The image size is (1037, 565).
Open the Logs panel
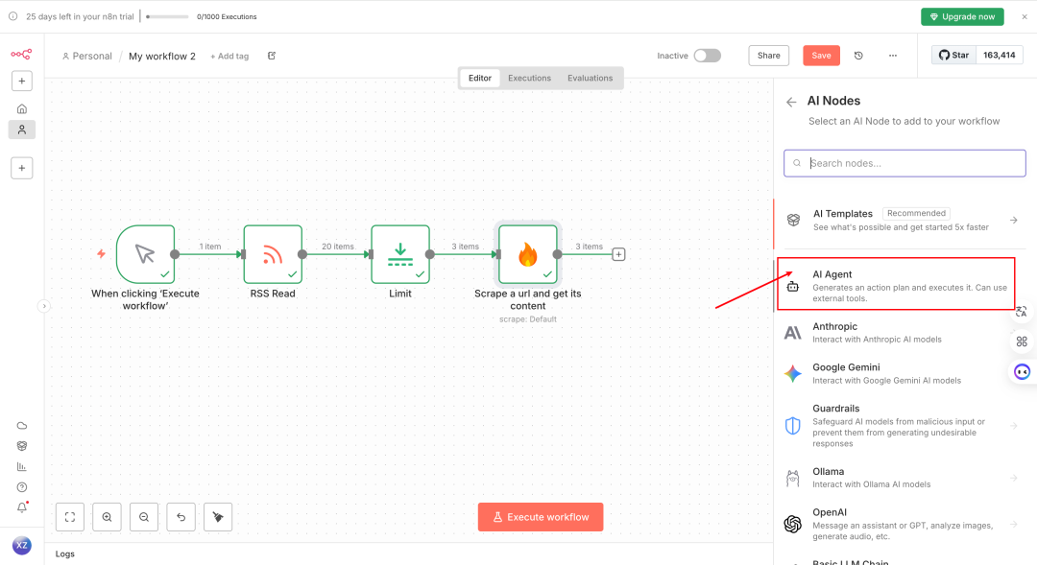pos(65,553)
